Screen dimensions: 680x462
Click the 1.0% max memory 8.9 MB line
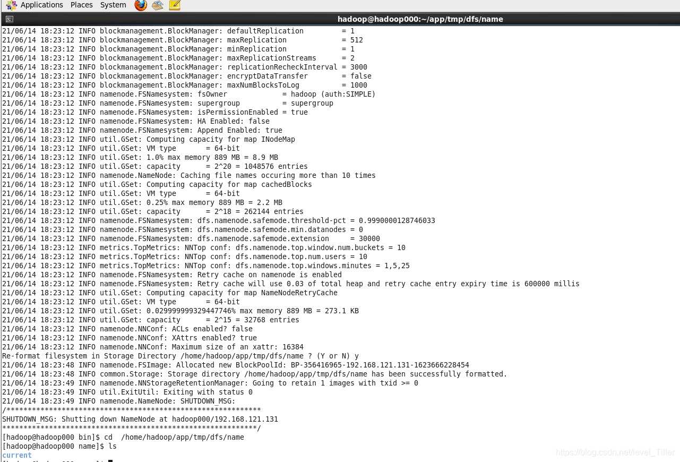(140, 157)
